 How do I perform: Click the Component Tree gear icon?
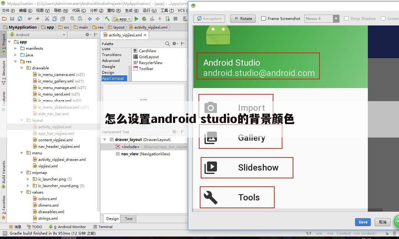(175, 132)
